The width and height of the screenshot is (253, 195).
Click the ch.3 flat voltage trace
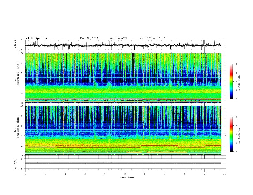123,163
